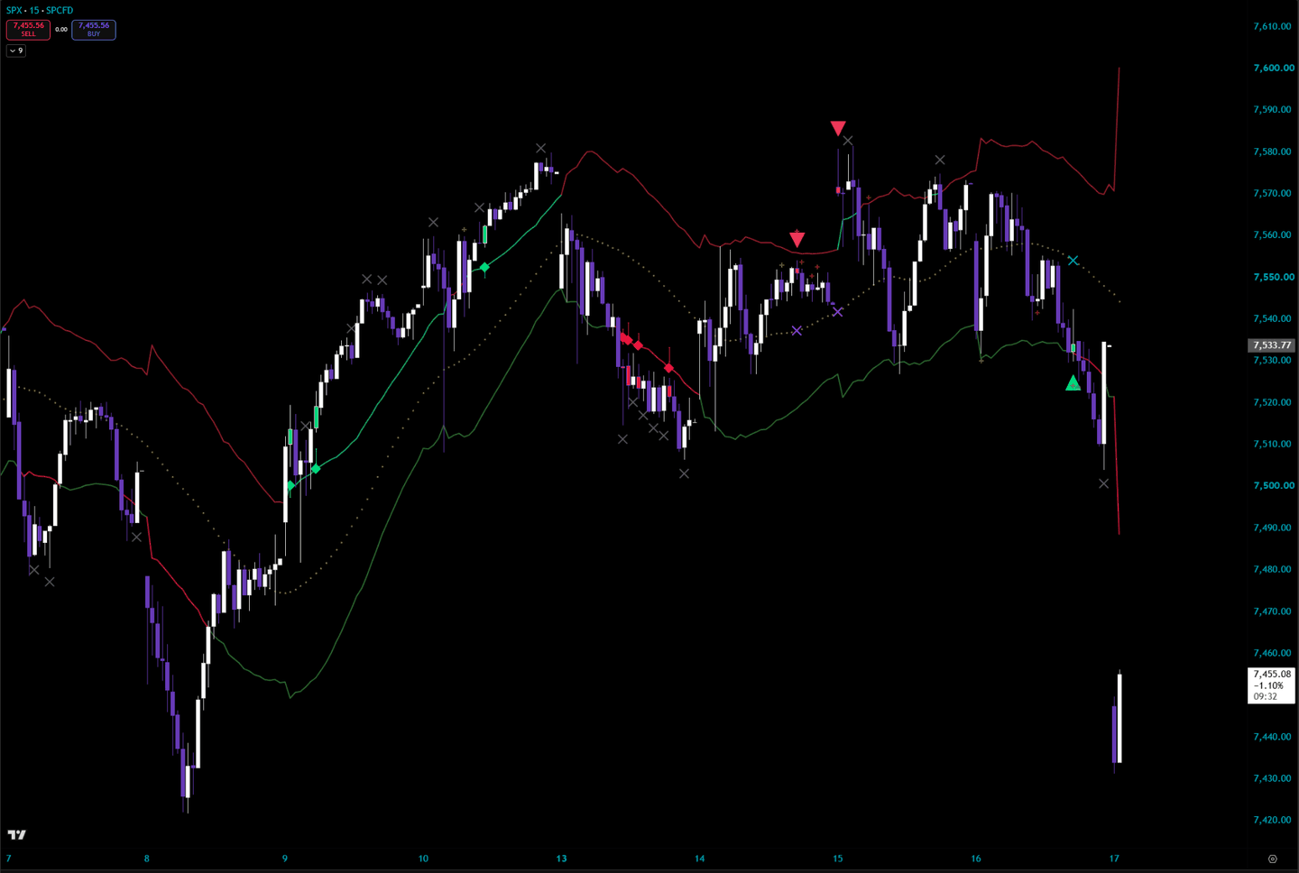Click the blue BUY 7,455.56 button
The image size is (1299, 873).
pyautogui.click(x=94, y=30)
